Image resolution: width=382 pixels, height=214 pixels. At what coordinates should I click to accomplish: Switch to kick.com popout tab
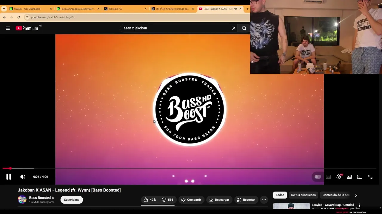coord(78,9)
